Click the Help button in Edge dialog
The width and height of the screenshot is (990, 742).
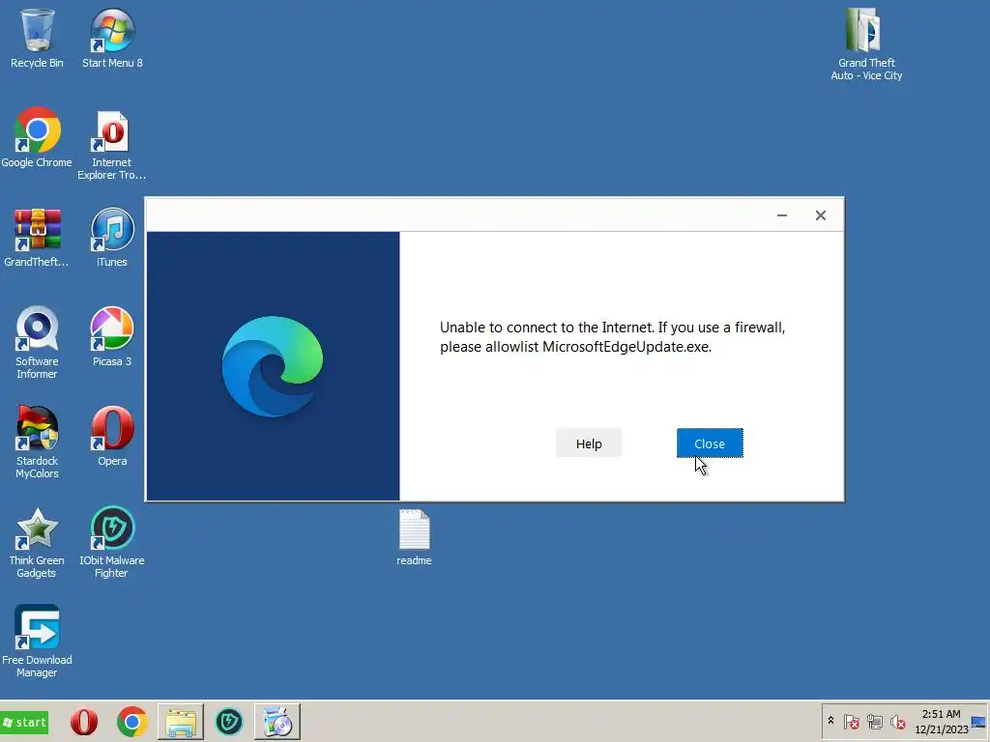(x=589, y=443)
